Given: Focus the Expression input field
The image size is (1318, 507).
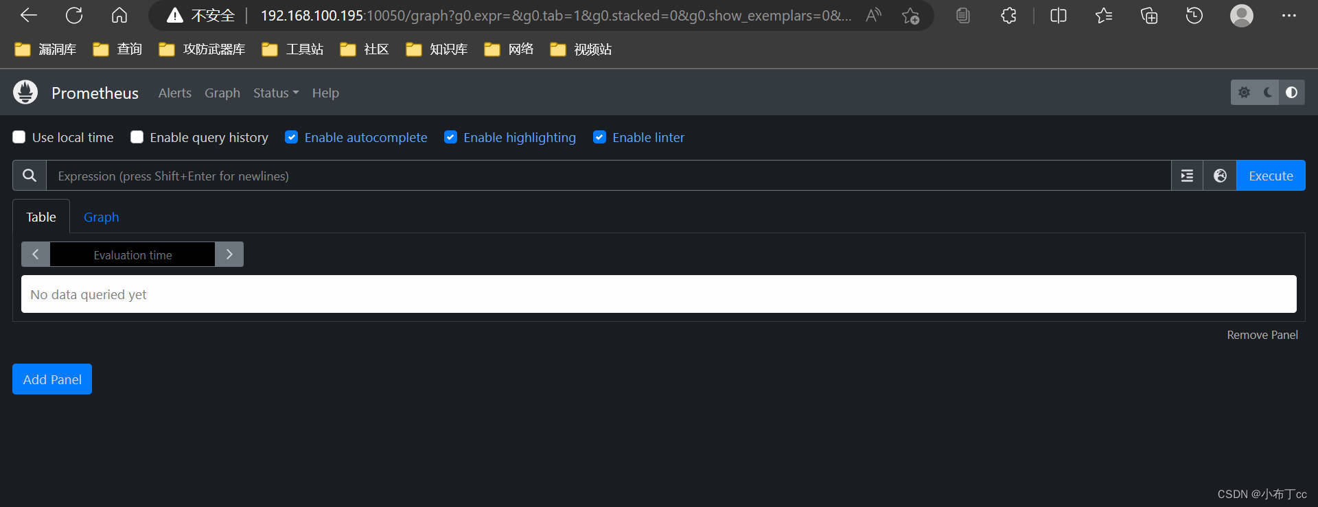Looking at the screenshot, I should (608, 176).
